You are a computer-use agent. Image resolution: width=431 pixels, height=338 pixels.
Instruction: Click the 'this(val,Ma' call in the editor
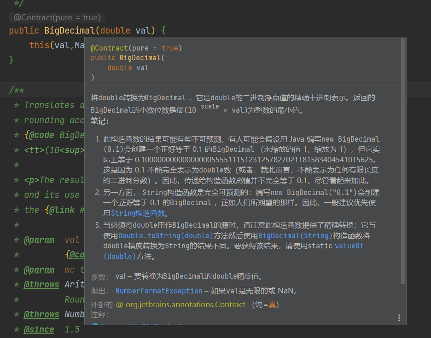click(x=57, y=45)
